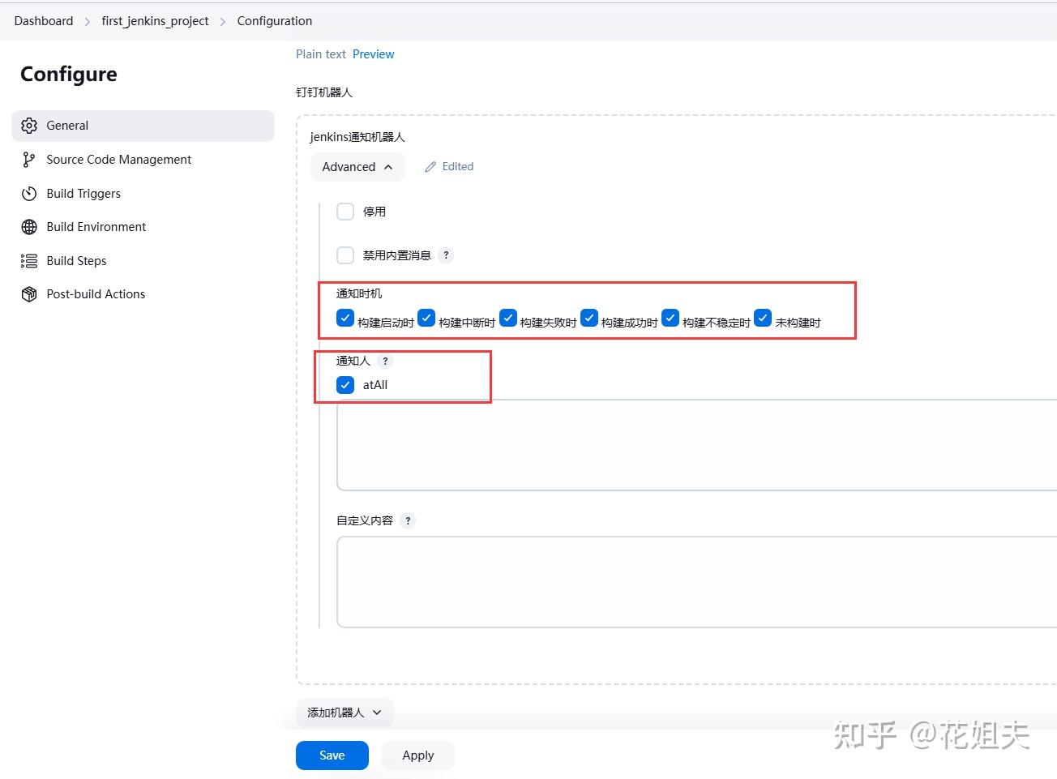Open the Dashboard breadcrumb link

pyautogui.click(x=44, y=21)
